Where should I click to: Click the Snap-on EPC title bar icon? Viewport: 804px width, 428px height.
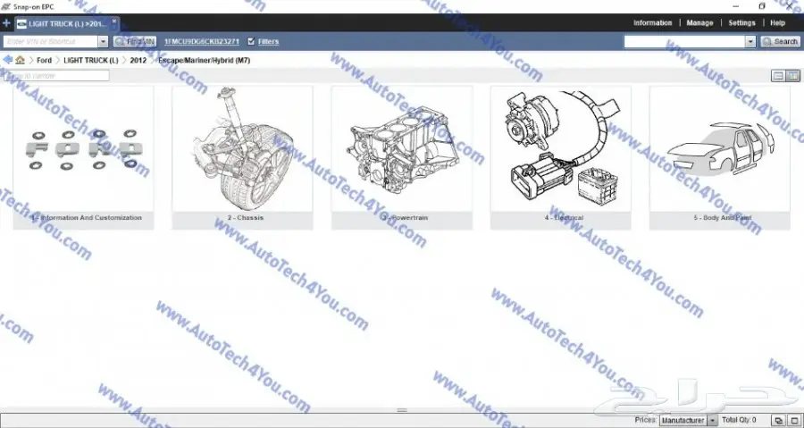(5, 6)
